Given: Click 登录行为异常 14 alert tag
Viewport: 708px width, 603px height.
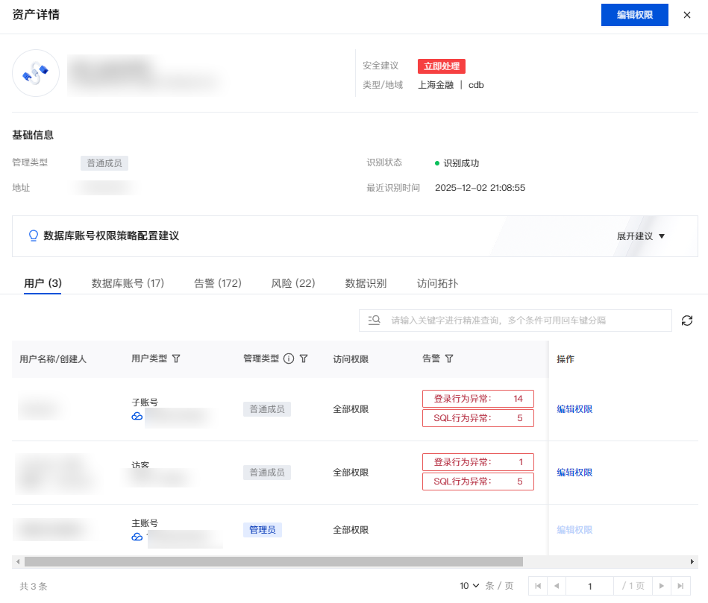Looking at the screenshot, I should click(478, 399).
